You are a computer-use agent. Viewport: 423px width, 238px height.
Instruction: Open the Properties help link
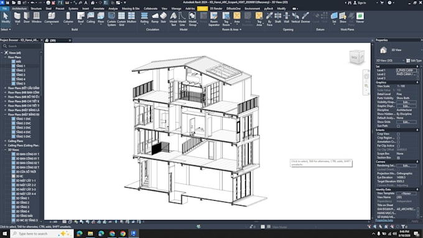click(x=384, y=221)
